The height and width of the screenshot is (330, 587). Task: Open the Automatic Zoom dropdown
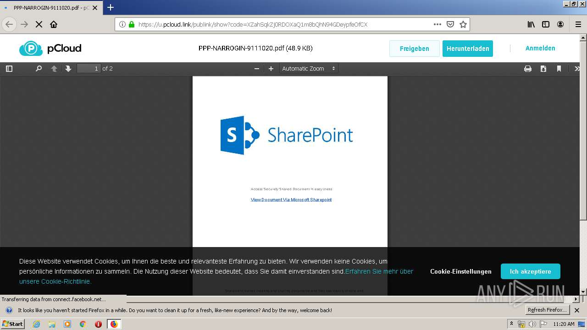tap(309, 69)
